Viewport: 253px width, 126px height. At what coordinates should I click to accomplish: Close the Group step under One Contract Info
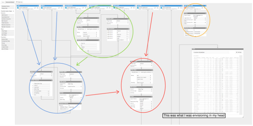point(206,13)
